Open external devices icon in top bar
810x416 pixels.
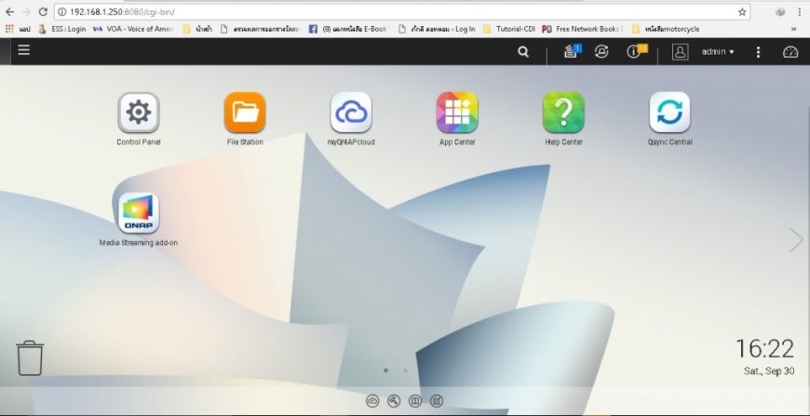pyautogui.click(x=601, y=51)
